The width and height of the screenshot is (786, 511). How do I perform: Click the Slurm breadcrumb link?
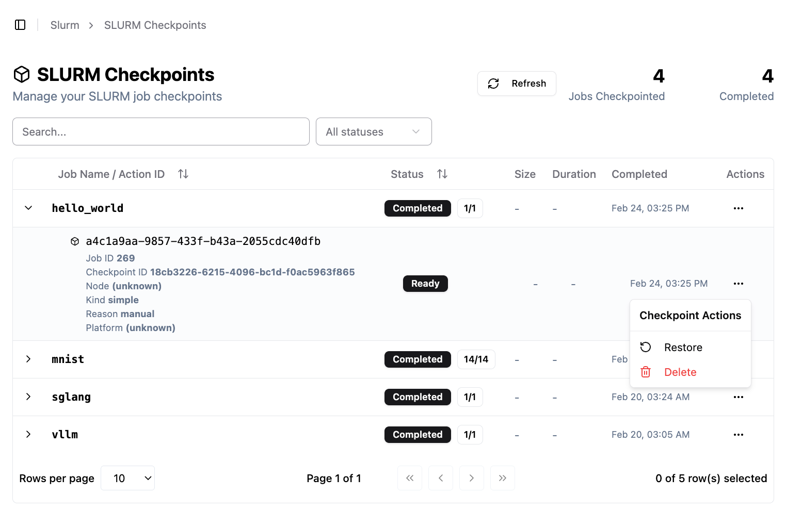(65, 25)
